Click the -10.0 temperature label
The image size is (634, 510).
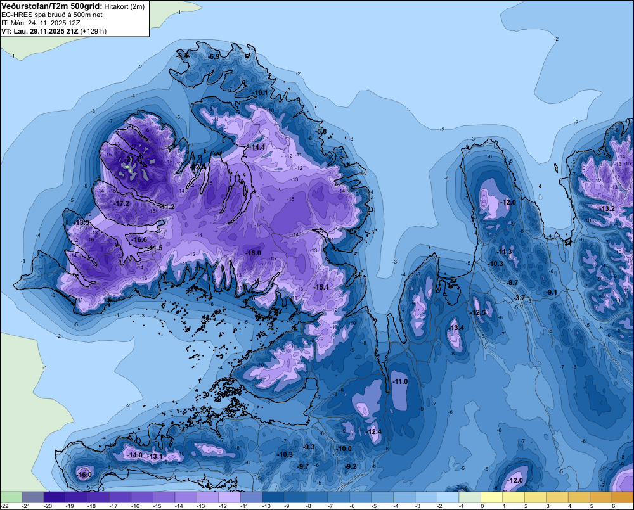pos(344,449)
